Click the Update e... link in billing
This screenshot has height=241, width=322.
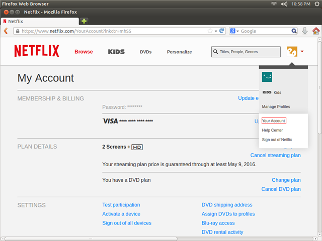248,98
